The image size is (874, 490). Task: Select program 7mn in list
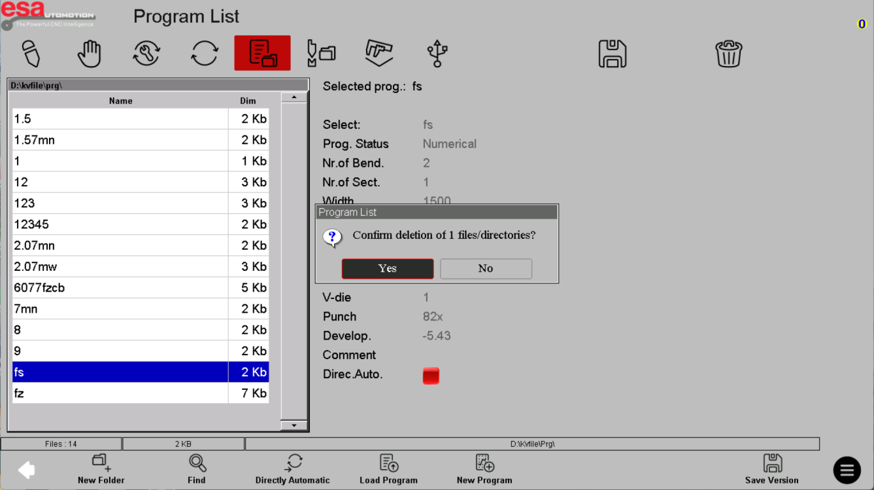click(x=141, y=309)
